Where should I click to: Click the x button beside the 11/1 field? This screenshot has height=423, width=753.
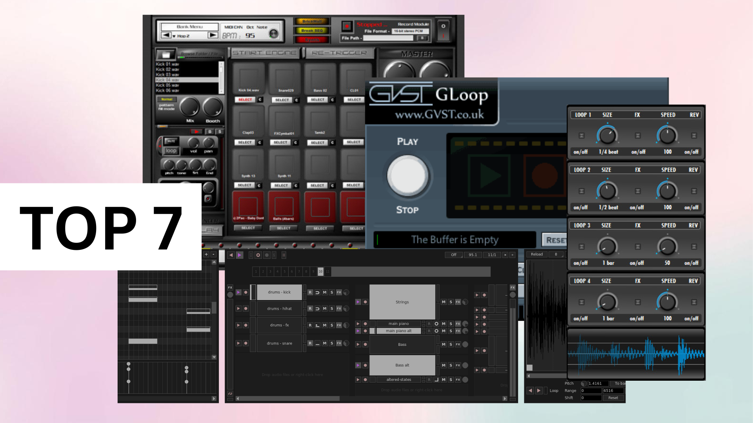pos(505,255)
